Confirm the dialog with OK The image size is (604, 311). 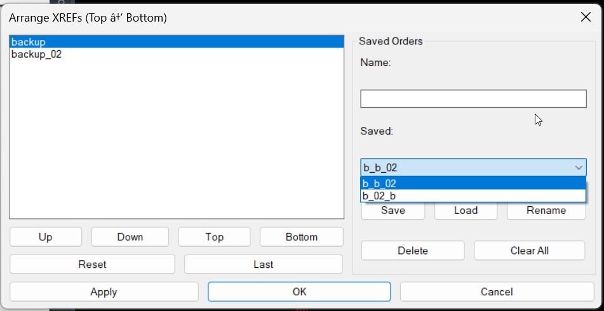(299, 292)
